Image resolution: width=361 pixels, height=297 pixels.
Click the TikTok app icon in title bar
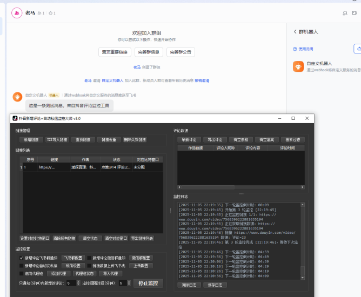[15, 118]
